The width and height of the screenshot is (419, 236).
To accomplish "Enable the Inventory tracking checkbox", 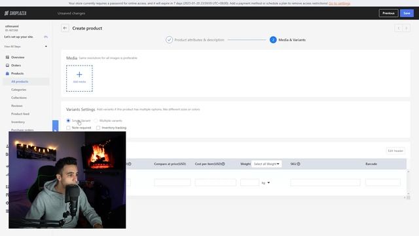I will (98, 128).
